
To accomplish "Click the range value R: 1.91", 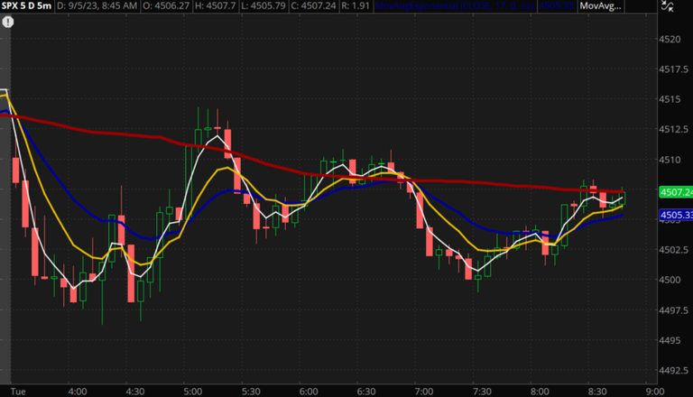I will (x=356, y=6).
